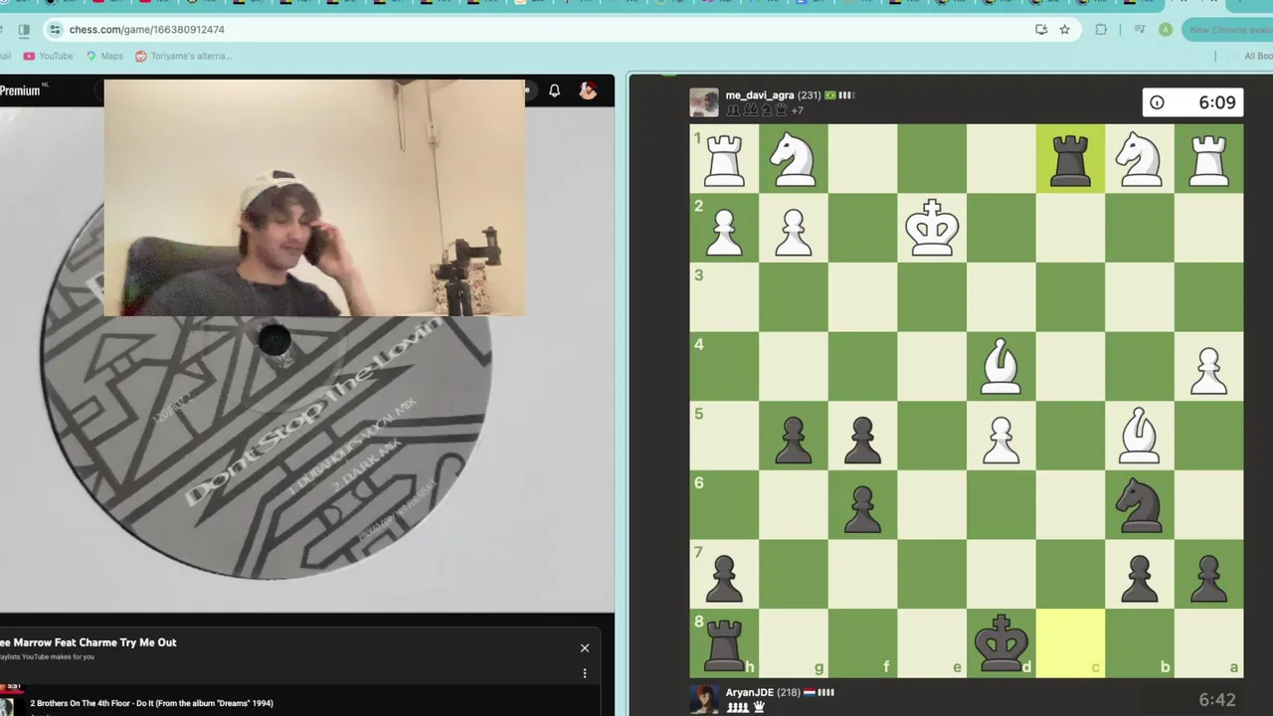Viewport: 1273px width, 716px height.
Task: Close the YouTube playlist panel
Action: pos(585,648)
